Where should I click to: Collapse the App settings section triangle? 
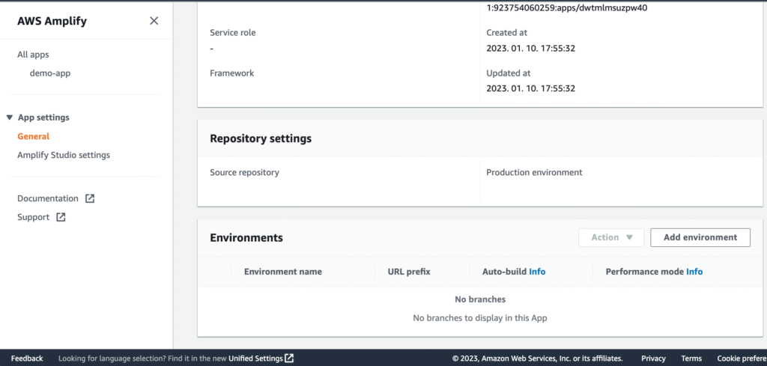click(x=9, y=118)
